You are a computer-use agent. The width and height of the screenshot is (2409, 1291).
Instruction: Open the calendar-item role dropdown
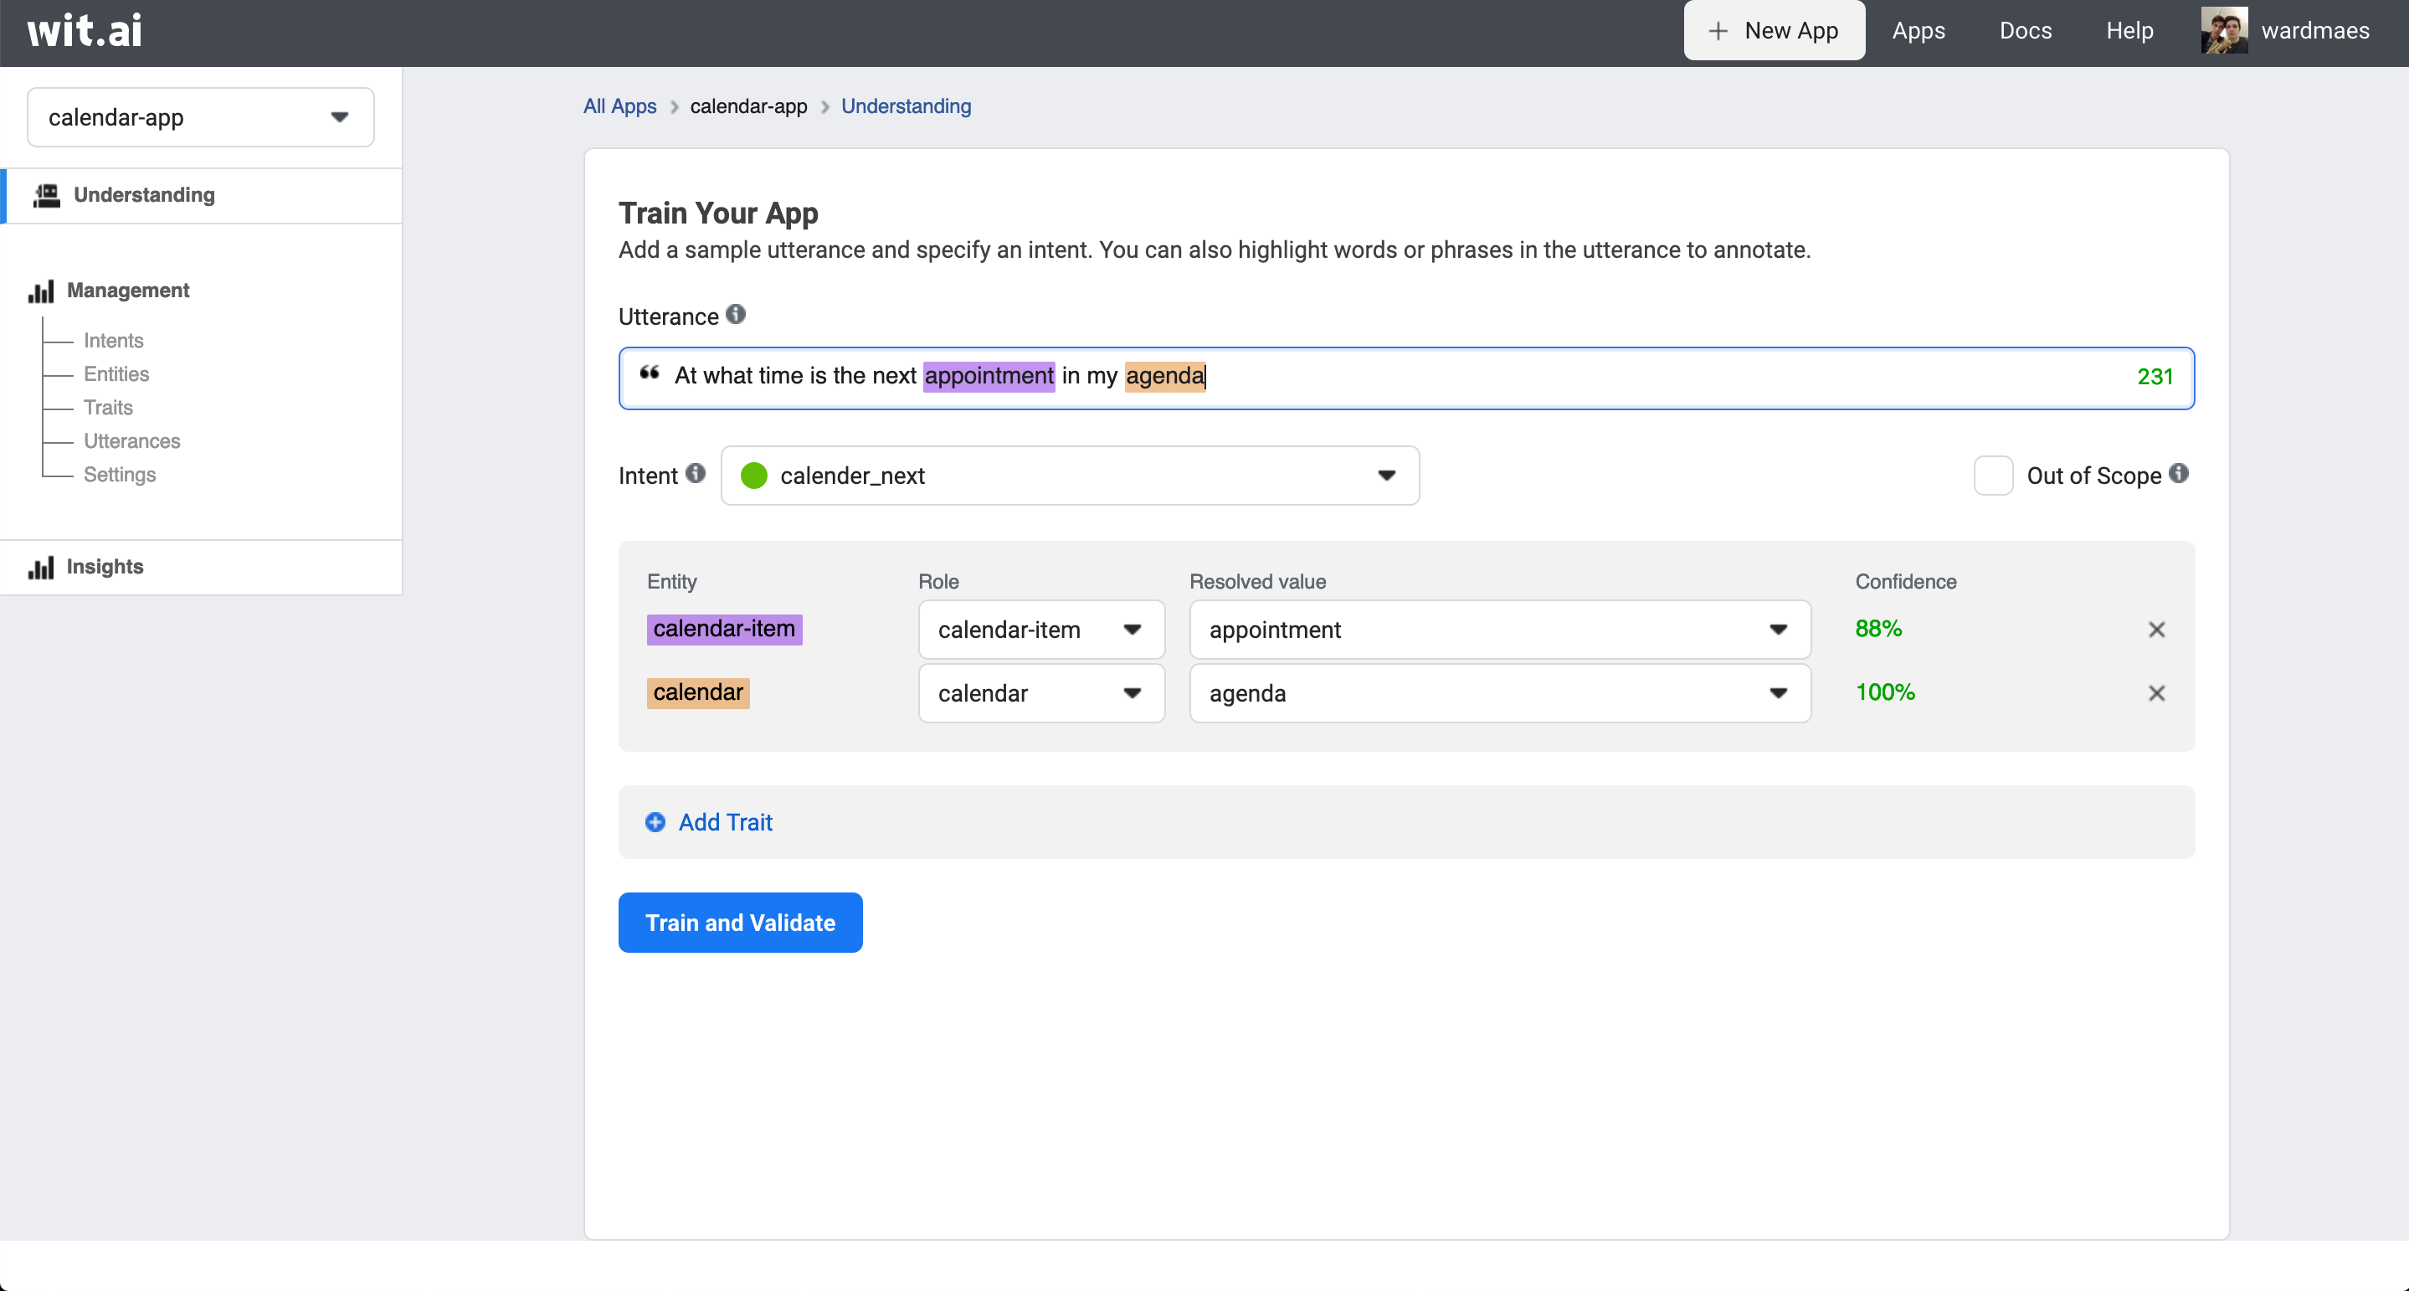tap(1040, 630)
